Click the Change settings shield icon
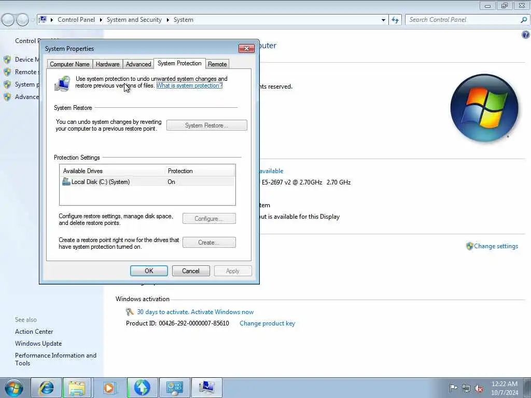The height and width of the screenshot is (398, 531). pos(469,246)
